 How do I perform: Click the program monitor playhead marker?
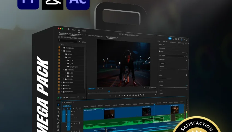point(109,92)
